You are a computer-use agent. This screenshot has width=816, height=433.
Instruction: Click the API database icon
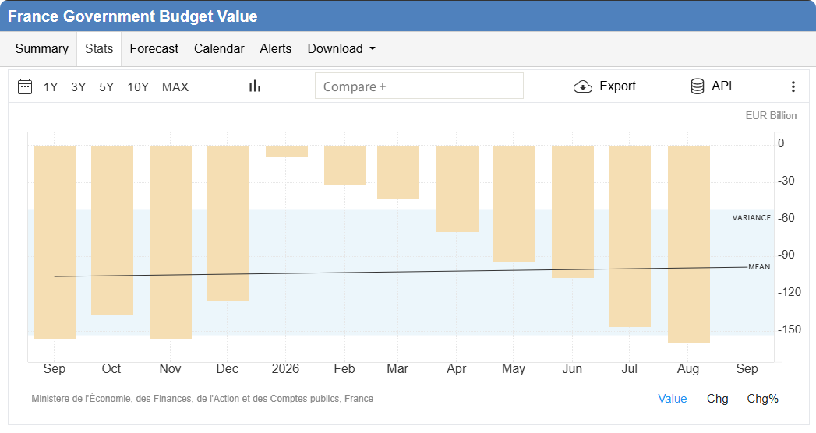[x=698, y=86]
